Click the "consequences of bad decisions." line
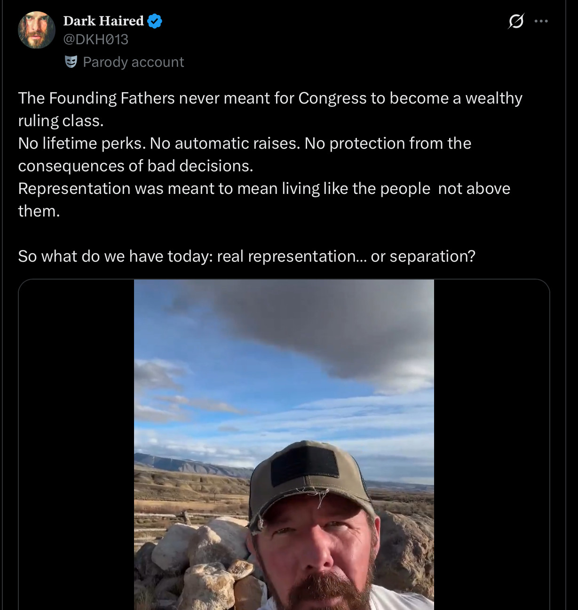 (135, 166)
